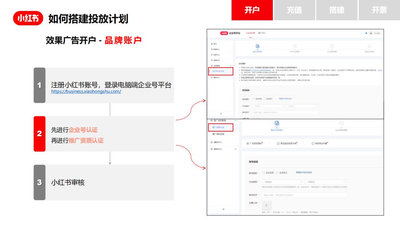Image resolution: width=400 pixels, height=225 pixels.
Task: Select 推广物料资质 in the sidebar
Action: (x=218, y=134)
